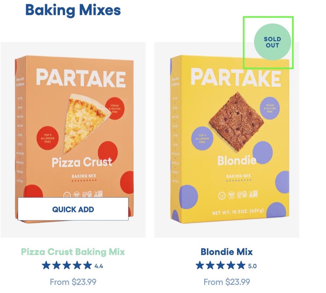This screenshot has height=293, width=326.
Task: Click the Blondie Mix star rating
Action: coord(221,265)
